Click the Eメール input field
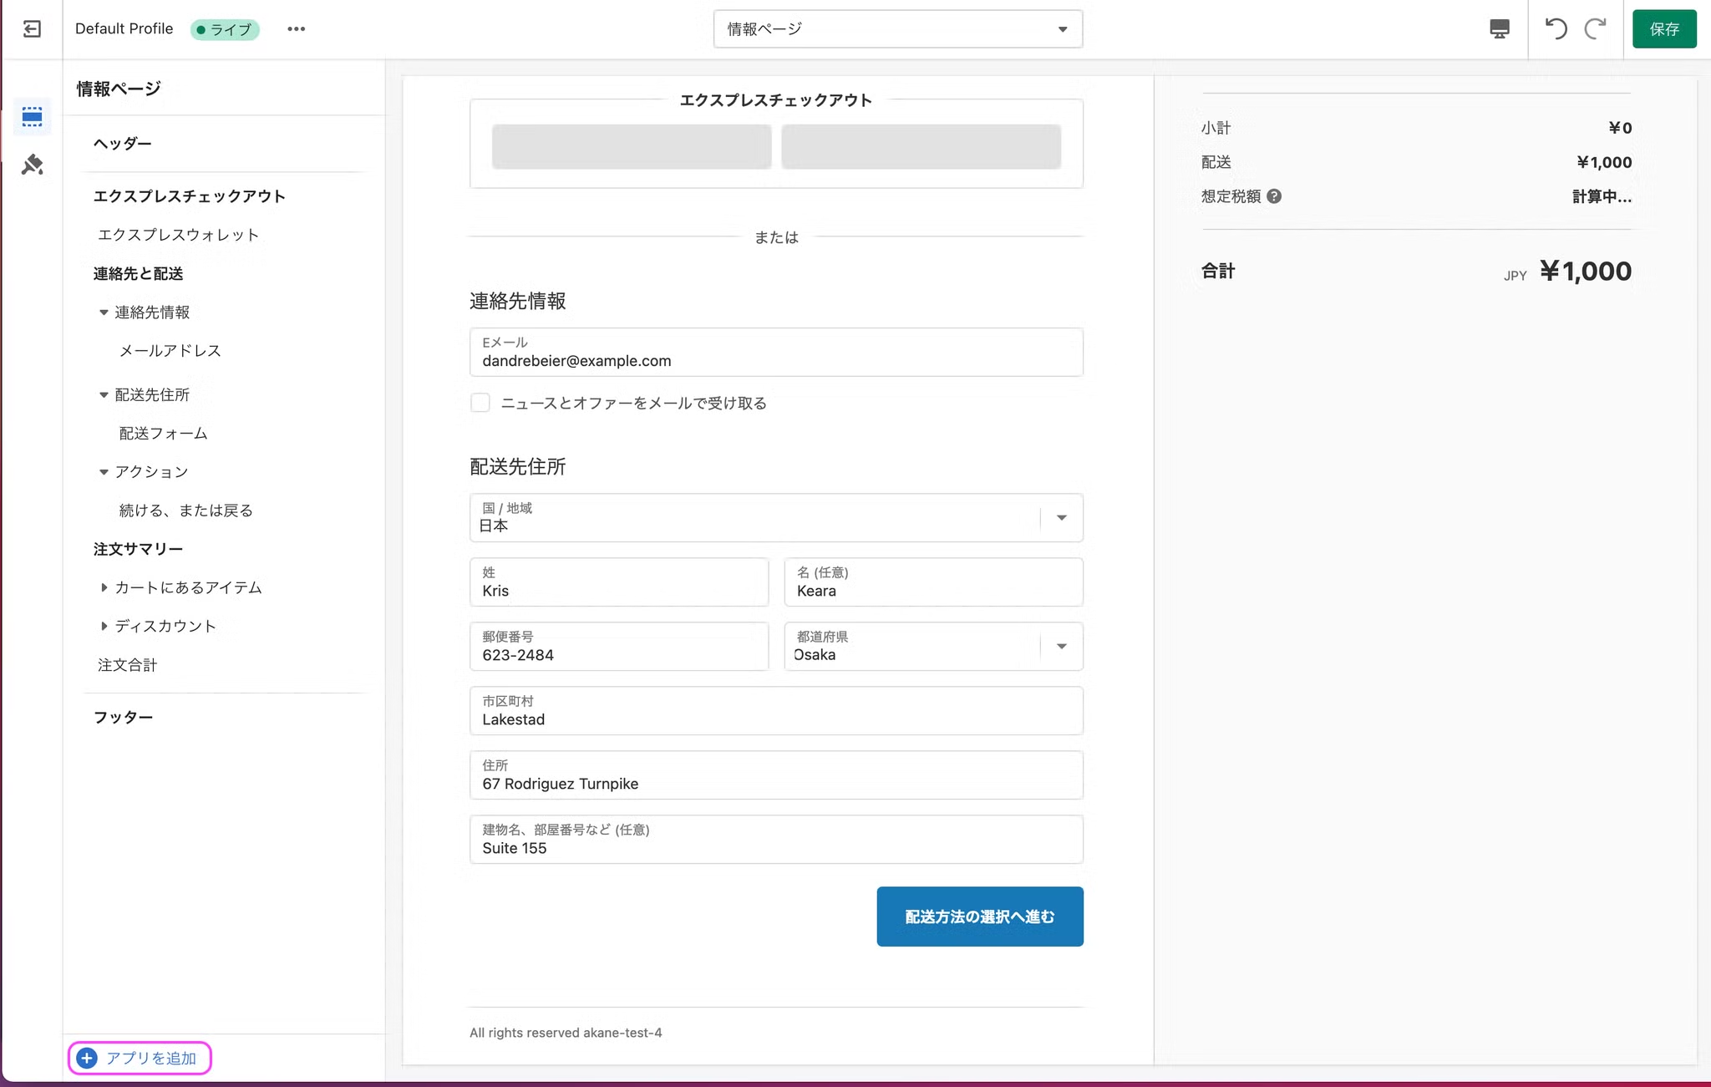The image size is (1711, 1087). coord(776,352)
